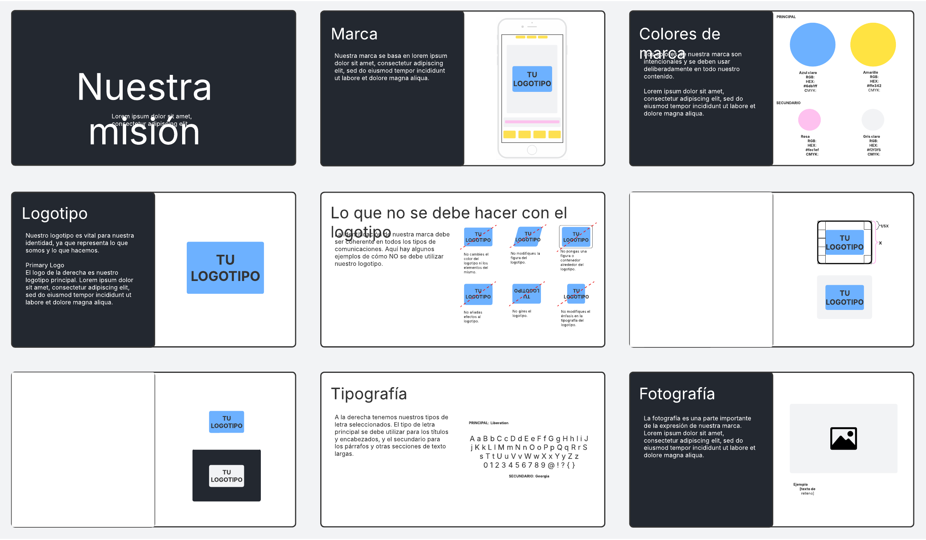Select the logo with clear-space guides
This screenshot has width=926, height=540.
pos(844,243)
